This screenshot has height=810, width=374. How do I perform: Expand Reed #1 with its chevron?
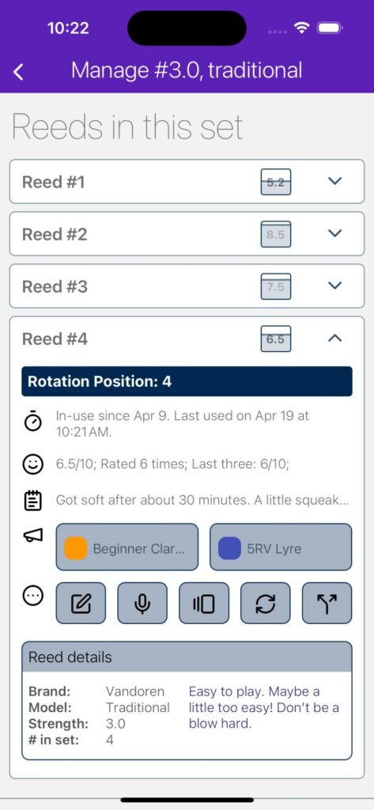click(x=335, y=181)
